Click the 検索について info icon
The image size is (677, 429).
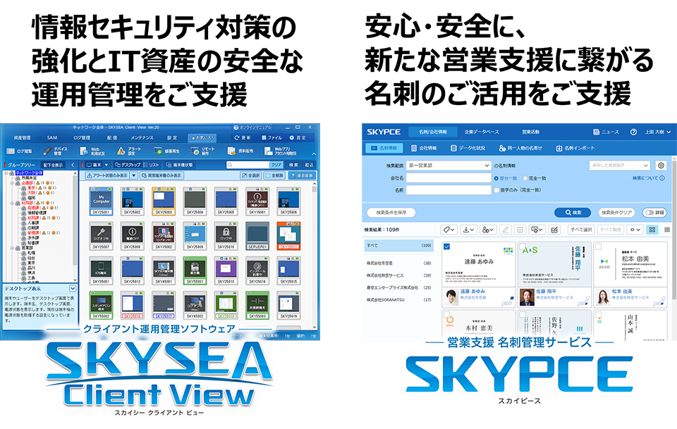pyautogui.click(x=662, y=178)
